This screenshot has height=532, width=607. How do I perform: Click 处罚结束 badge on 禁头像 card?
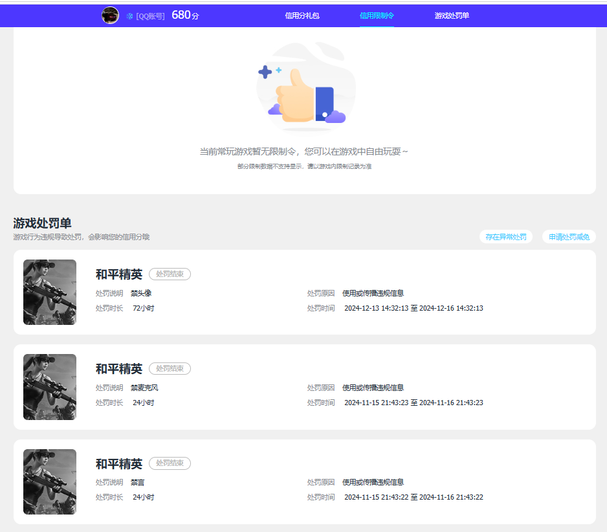170,274
